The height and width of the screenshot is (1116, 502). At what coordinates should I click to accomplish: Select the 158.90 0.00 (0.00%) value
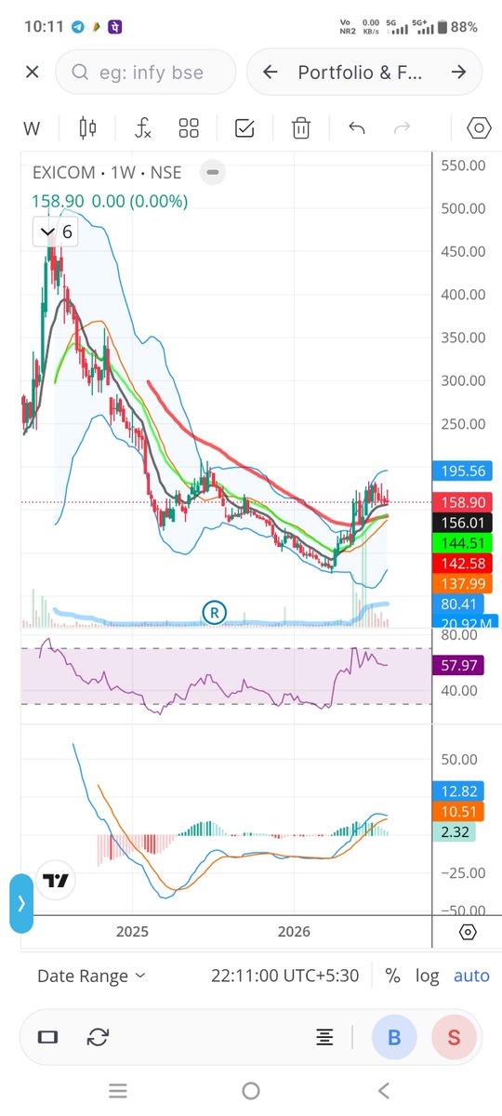110,201
